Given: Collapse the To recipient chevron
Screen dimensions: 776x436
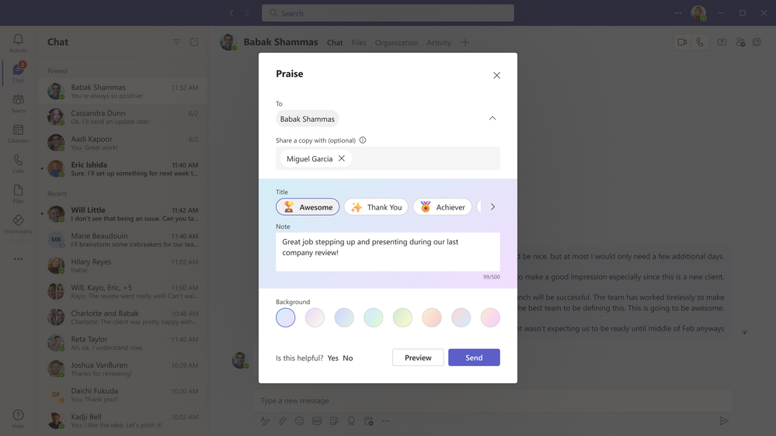Looking at the screenshot, I should point(492,119).
